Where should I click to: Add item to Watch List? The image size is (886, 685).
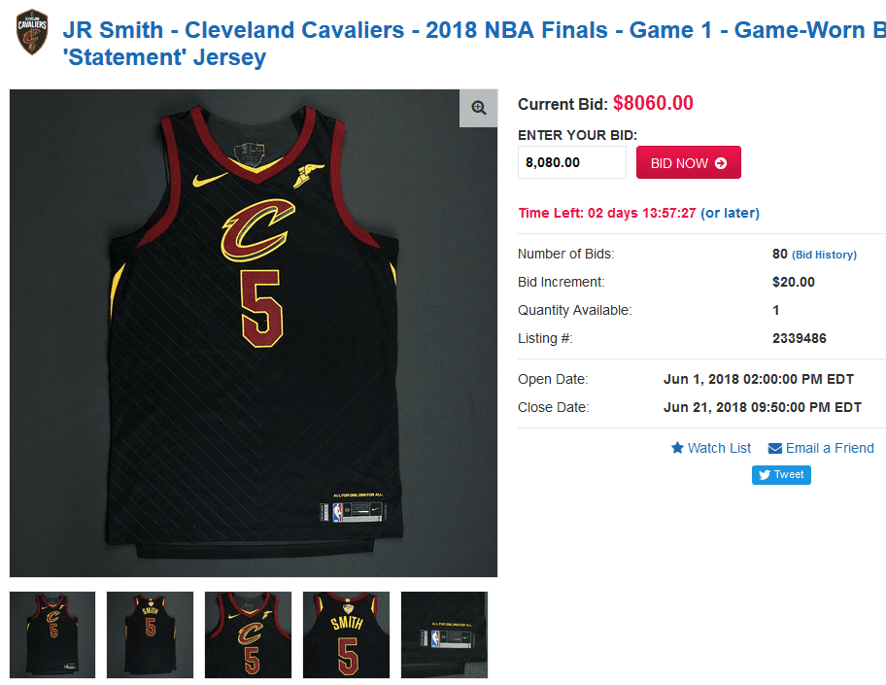[x=711, y=448]
